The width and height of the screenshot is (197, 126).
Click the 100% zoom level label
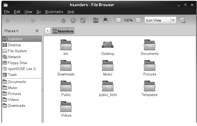coord(128,20)
